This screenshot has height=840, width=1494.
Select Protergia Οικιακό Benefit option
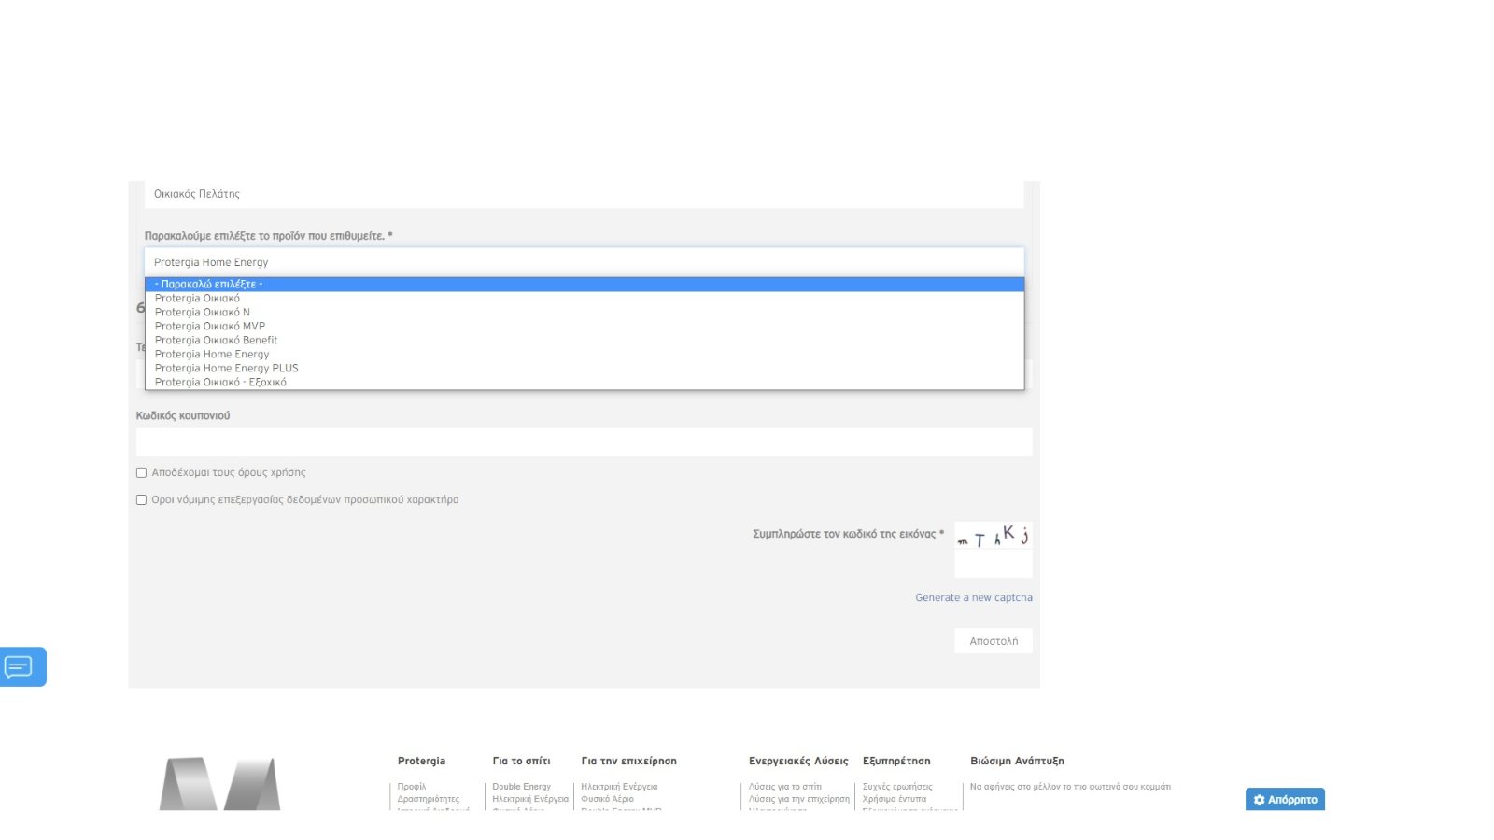point(585,341)
